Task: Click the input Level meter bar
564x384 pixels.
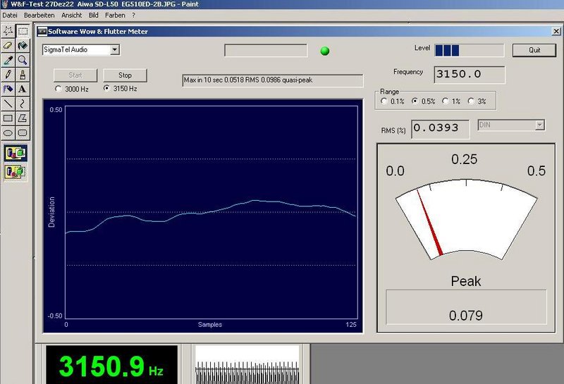Action: coord(469,50)
